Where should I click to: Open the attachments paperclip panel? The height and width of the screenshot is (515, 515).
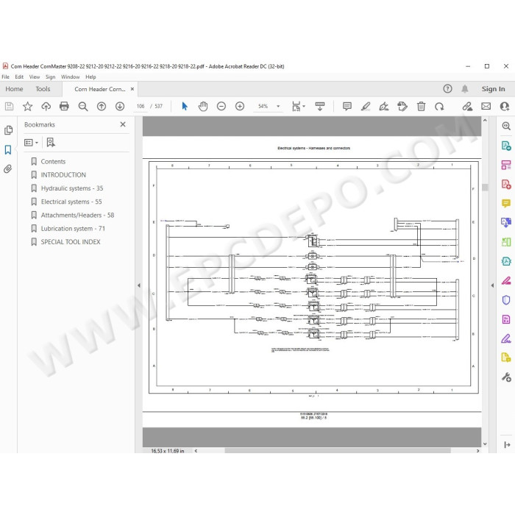(8, 168)
